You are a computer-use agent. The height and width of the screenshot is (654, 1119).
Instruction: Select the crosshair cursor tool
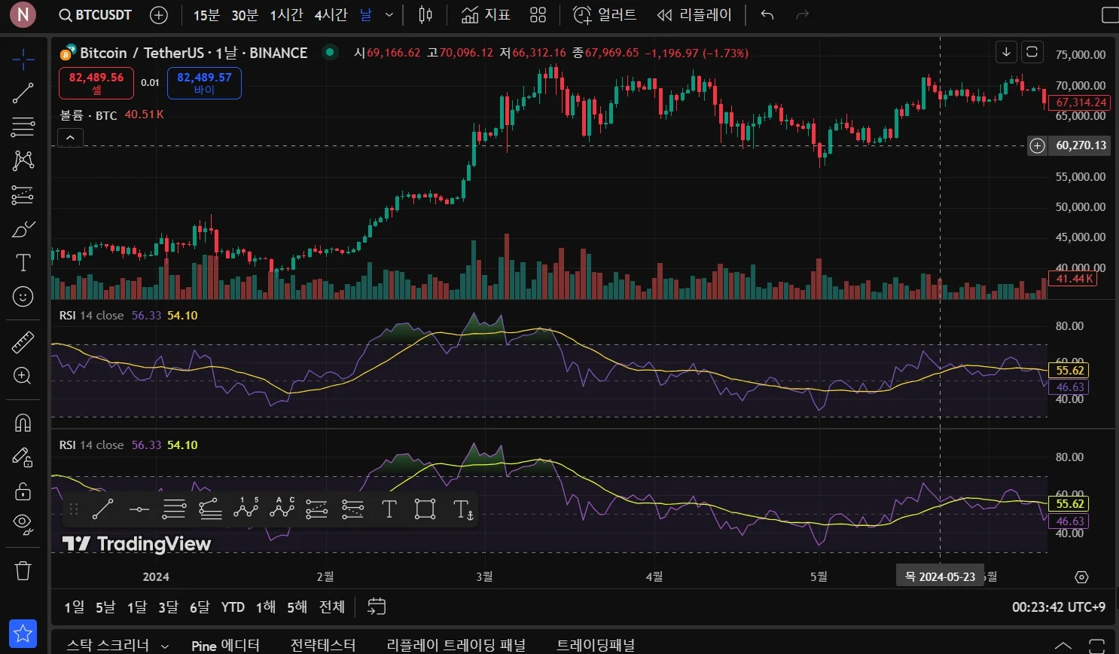tap(23, 59)
